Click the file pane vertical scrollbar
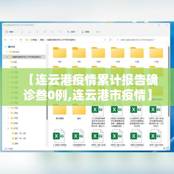The image size is (174, 174). pyautogui.click(x=169, y=82)
